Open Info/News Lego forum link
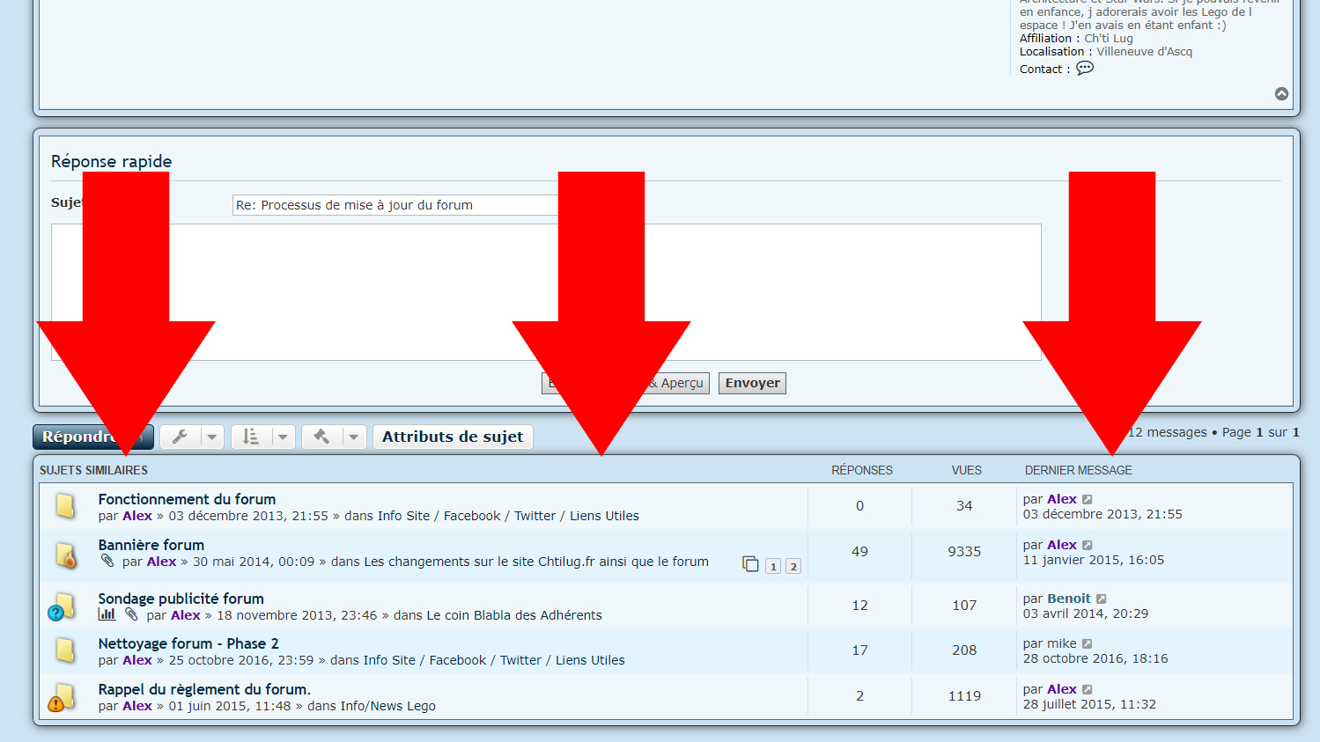Viewport: 1320px width, 742px height. coord(387,706)
